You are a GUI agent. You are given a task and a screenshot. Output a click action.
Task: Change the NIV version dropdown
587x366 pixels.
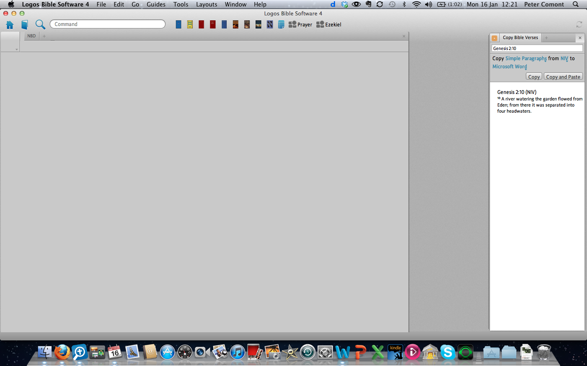coord(564,59)
